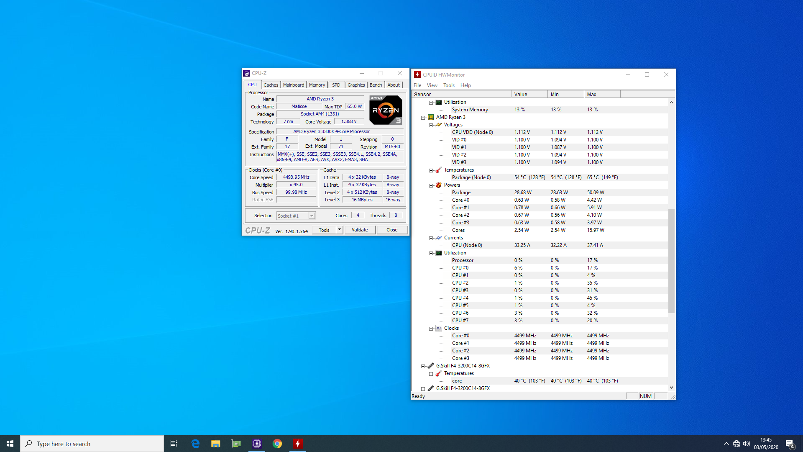Image resolution: width=803 pixels, height=452 pixels.
Task: Open the Help menu in HWMonitor
Action: 465,85
